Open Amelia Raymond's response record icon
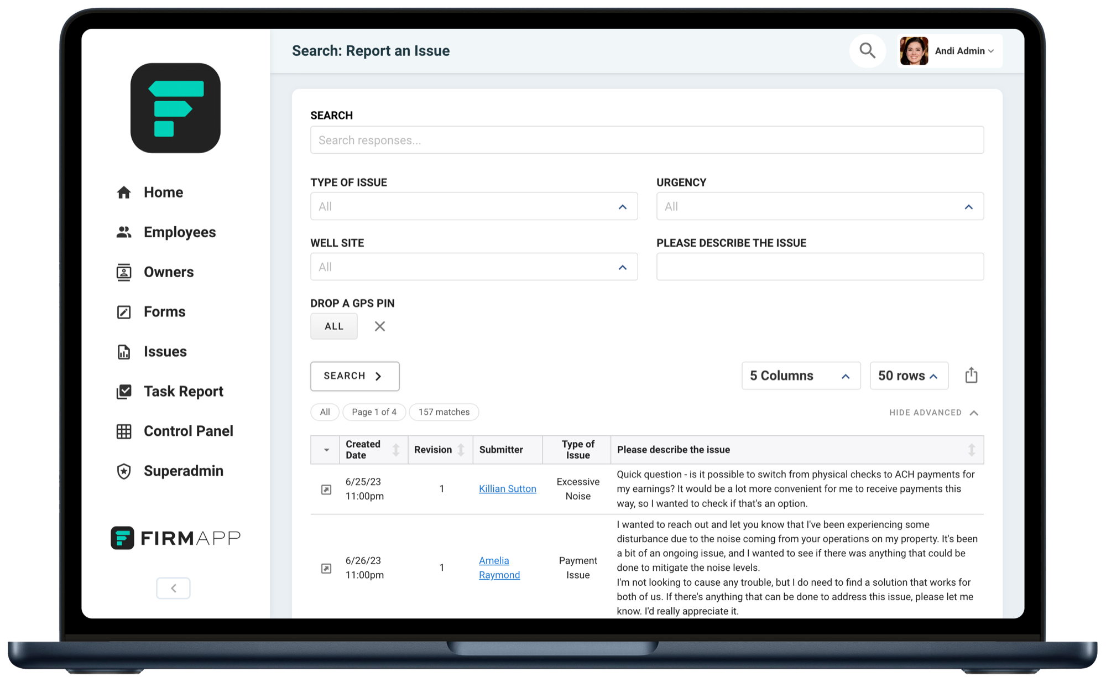This screenshot has width=1106, height=682. (326, 568)
